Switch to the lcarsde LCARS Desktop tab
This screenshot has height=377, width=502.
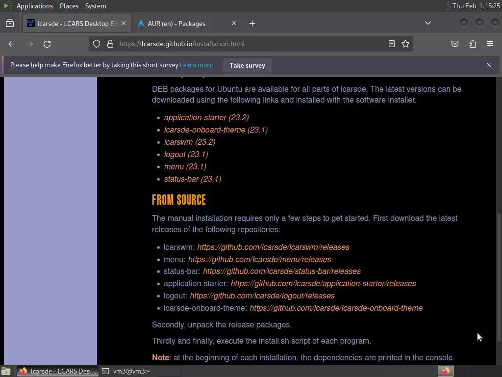pyautogui.click(x=77, y=24)
